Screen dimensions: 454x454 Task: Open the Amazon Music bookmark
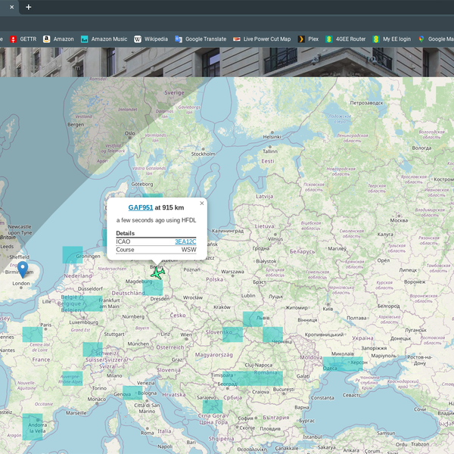pos(104,39)
